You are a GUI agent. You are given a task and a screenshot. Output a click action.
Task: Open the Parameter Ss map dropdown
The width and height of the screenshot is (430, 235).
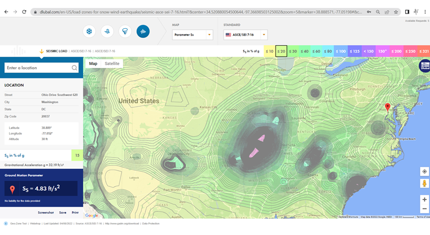(192, 35)
